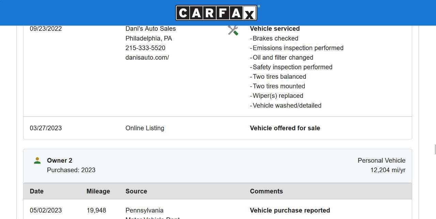Click the Date column header
This screenshot has height=219, width=436.
tap(37, 191)
